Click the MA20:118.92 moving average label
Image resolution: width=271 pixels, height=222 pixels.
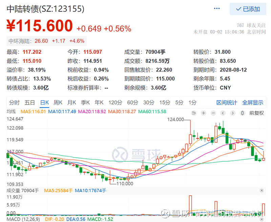tap(92, 112)
